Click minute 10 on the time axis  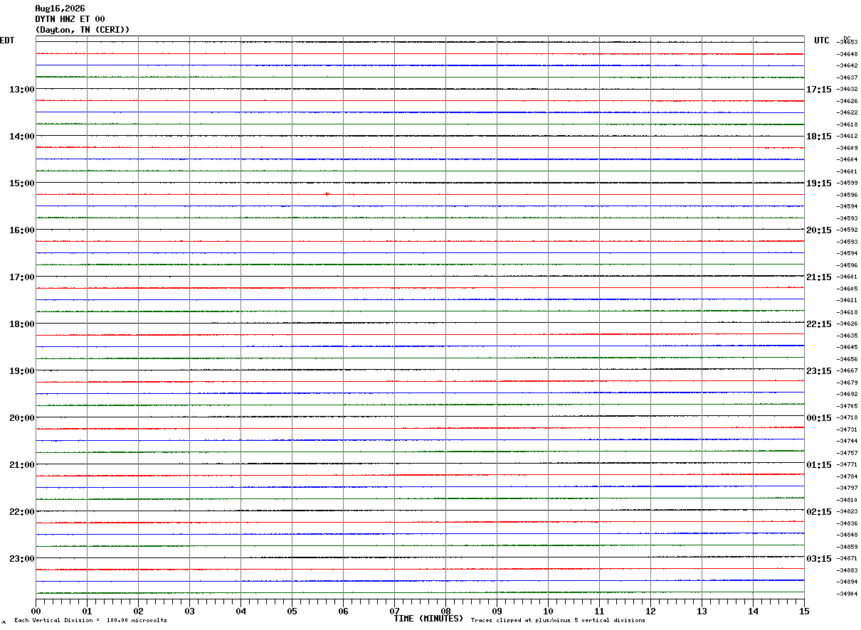(548, 611)
